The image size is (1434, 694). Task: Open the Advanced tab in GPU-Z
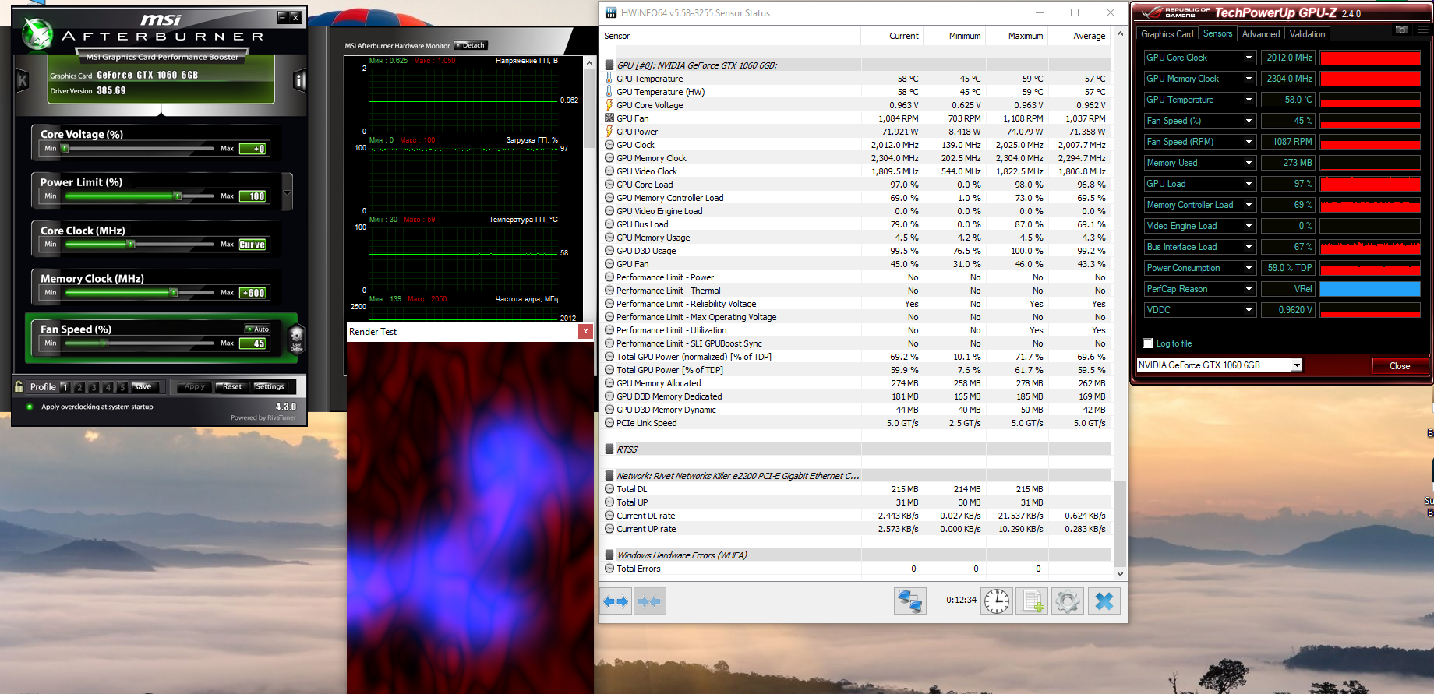[x=1261, y=34]
